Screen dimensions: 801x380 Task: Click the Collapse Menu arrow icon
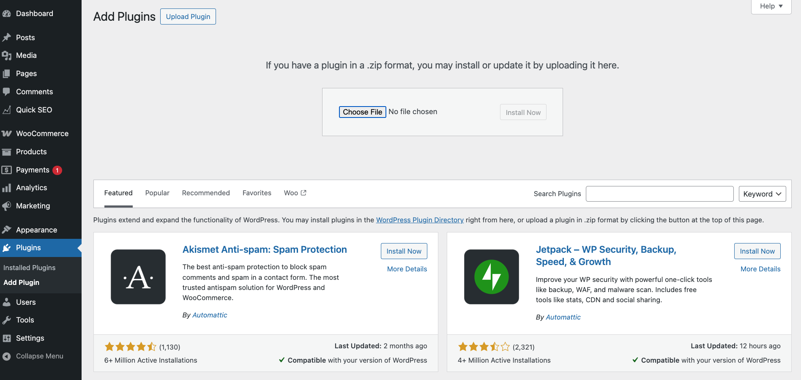coord(6,356)
